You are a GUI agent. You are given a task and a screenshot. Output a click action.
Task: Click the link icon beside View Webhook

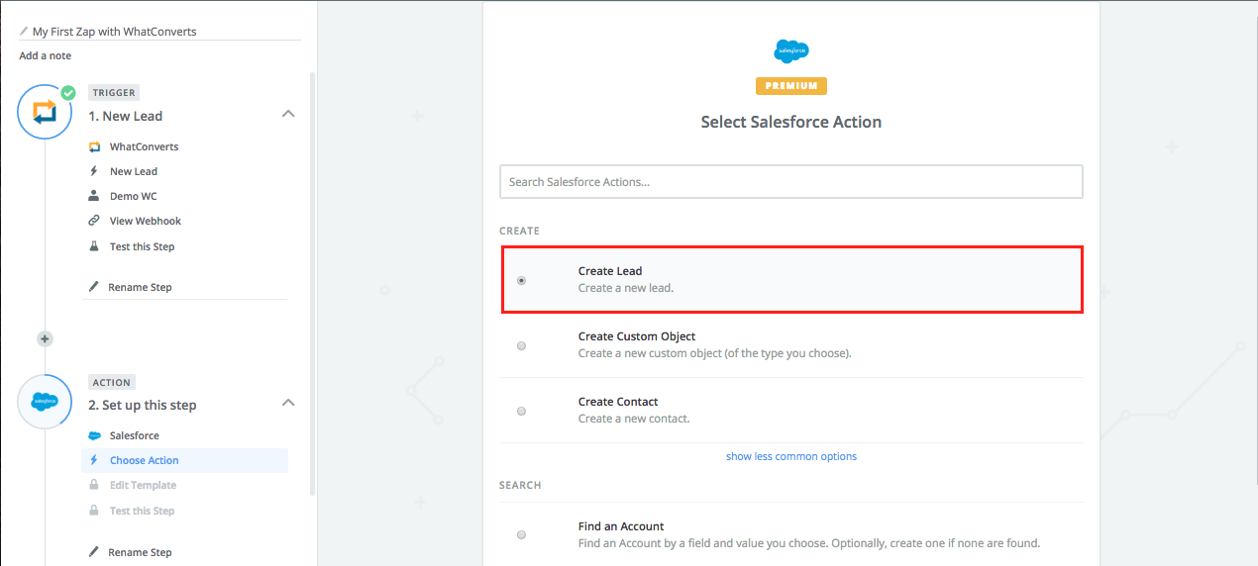click(x=94, y=221)
